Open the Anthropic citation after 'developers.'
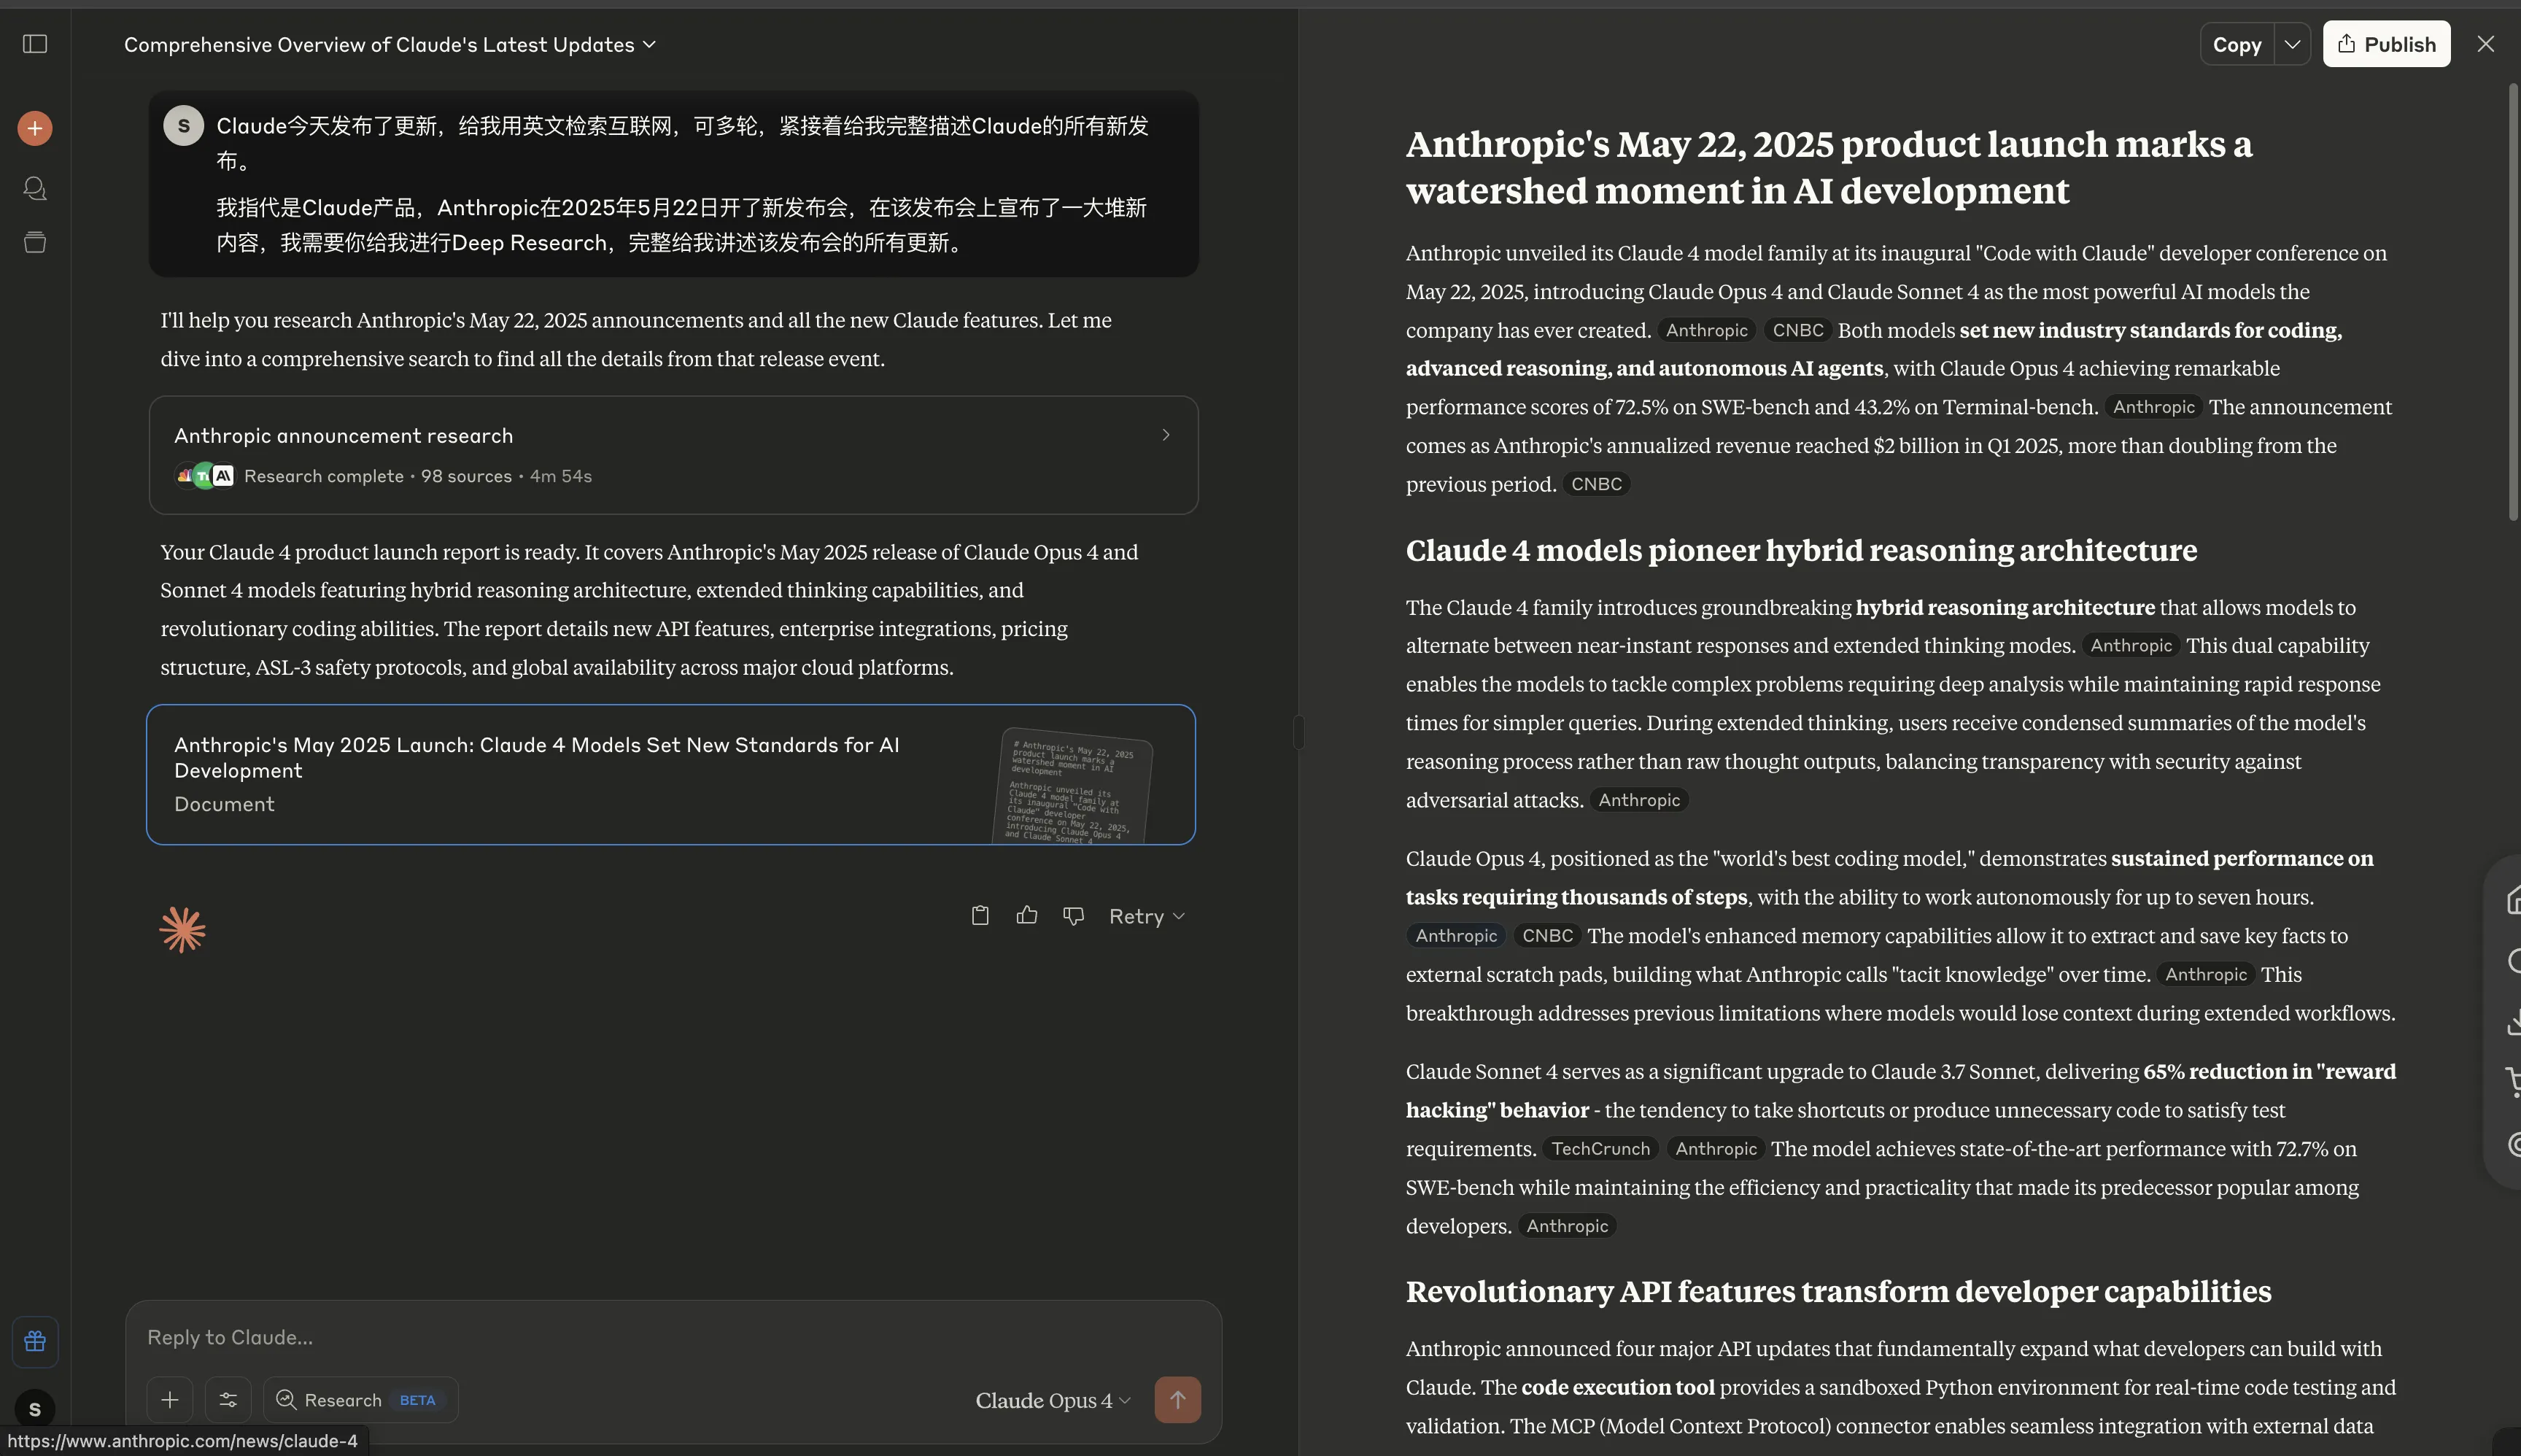The image size is (2521, 1456). 1567,1226
